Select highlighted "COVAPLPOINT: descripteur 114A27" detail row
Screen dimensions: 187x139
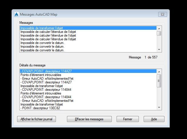[88, 71]
